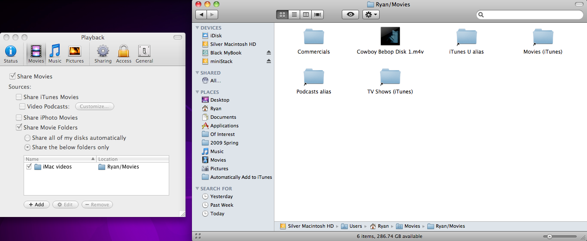Enable Share iPhoto Movies
The height and width of the screenshot is (241, 587).
coord(19,117)
